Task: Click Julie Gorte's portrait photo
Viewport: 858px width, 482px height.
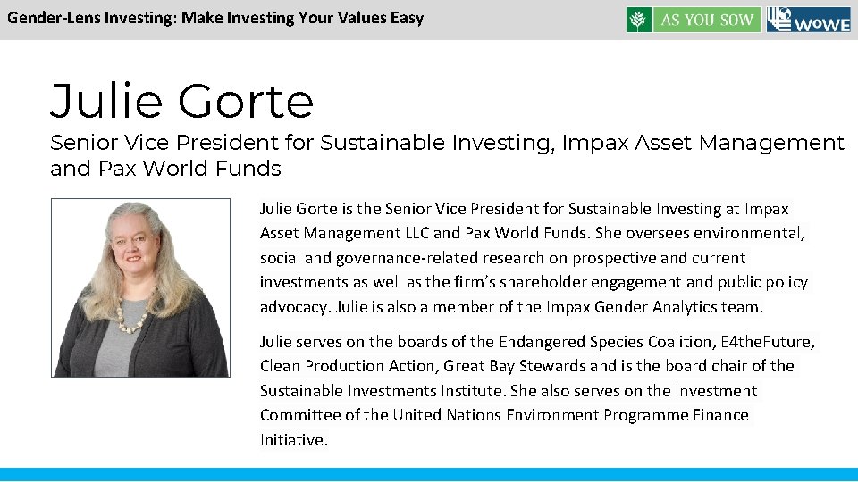Action: click(140, 287)
